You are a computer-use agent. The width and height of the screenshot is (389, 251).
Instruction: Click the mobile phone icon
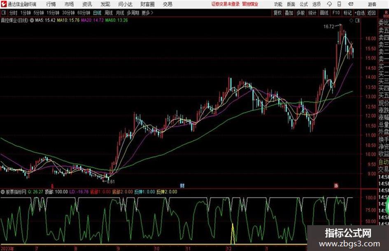[x=339, y=4]
